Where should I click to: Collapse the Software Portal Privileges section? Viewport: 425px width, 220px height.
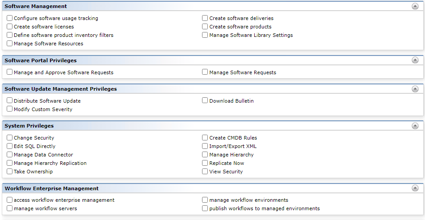click(x=415, y=60)
